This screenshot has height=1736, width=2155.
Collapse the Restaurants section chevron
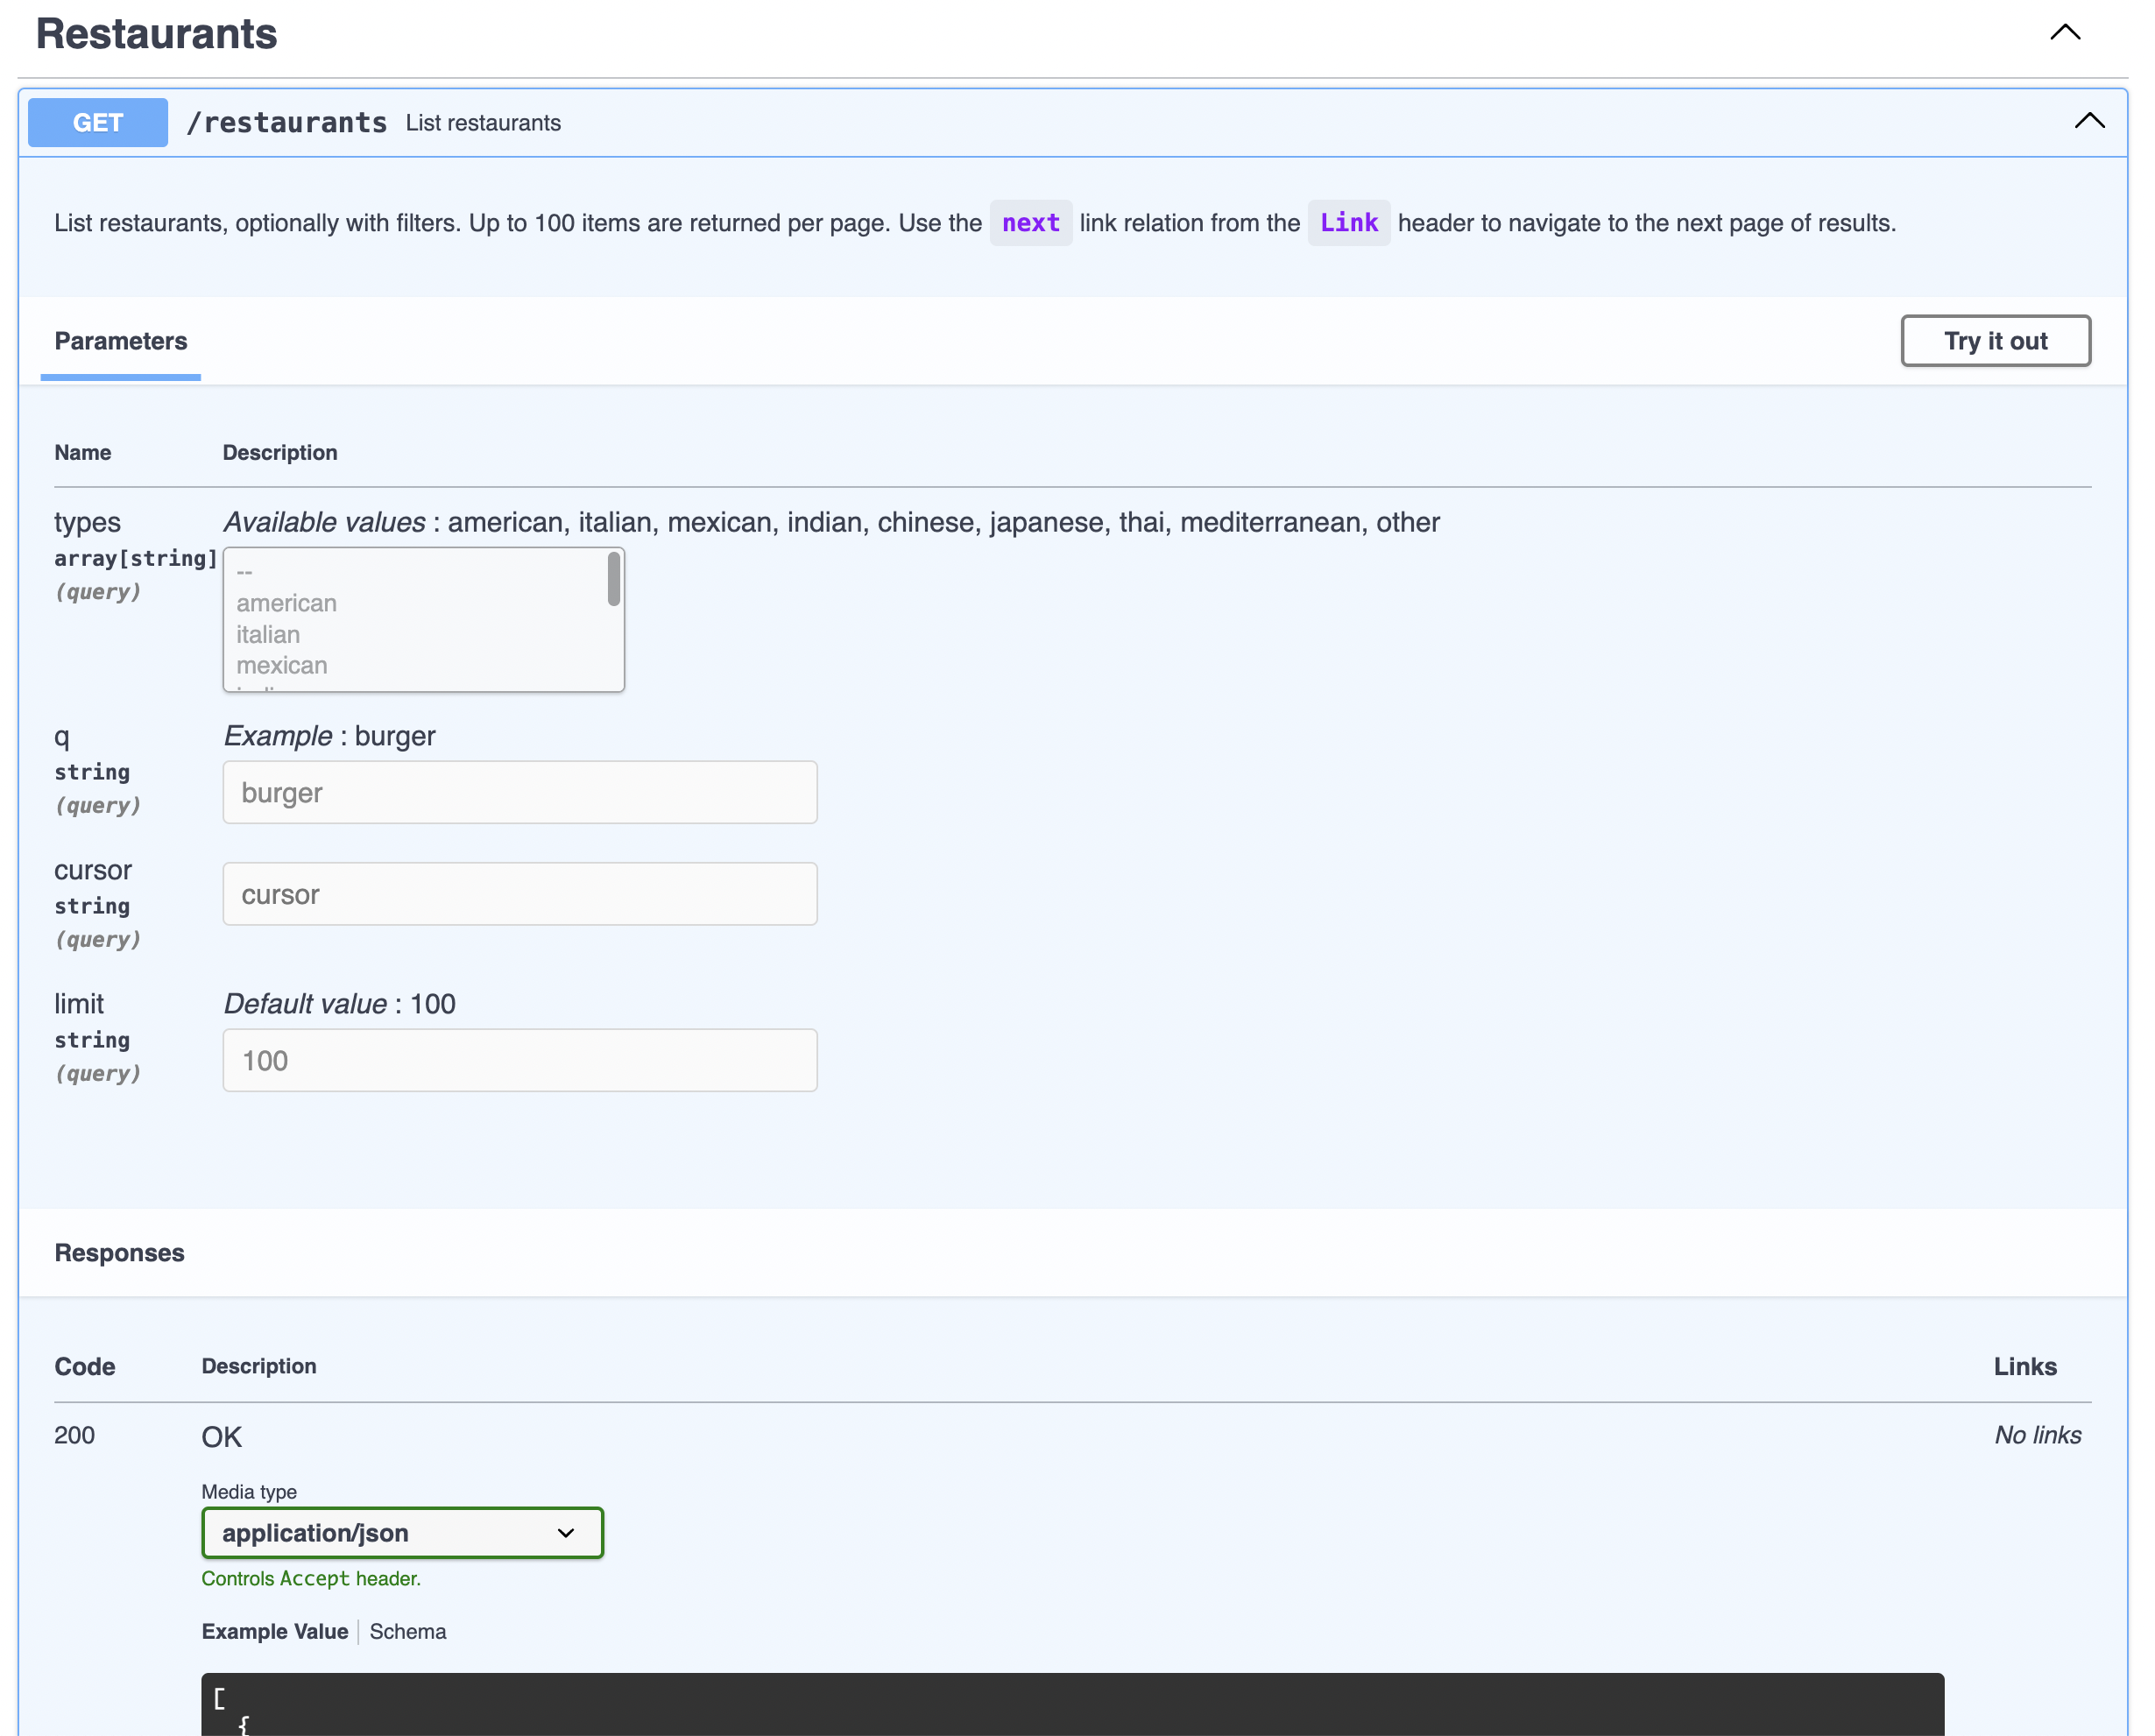coord(2064,33)
